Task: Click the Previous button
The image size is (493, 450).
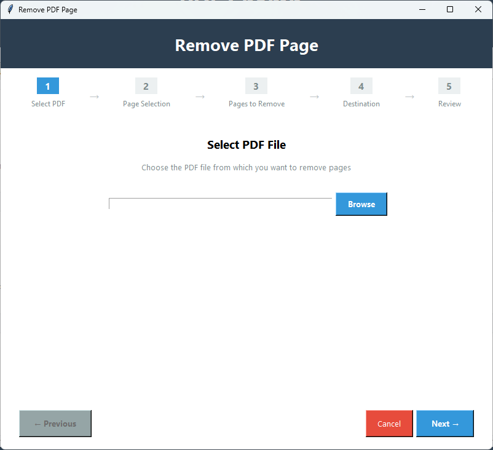Action: click(55, 424)
